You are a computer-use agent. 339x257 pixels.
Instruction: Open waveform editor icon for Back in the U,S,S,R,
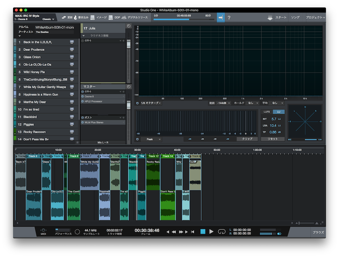coord(72,42)
